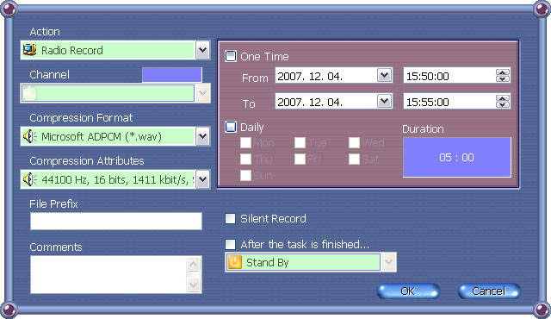Tick the Tue day checkbox
Screen dimensions: 551x319
(x=300, y=143)
